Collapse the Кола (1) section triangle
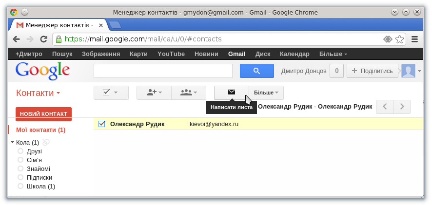Image resolution: width=432 pixels, height=205 pixels. [12, 143]
